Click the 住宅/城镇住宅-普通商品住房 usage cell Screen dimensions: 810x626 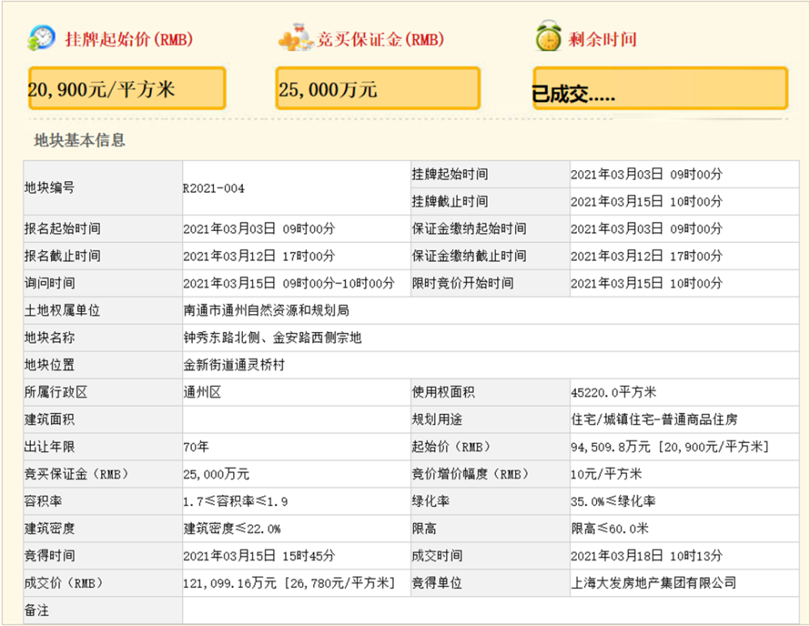coord(684,419)
